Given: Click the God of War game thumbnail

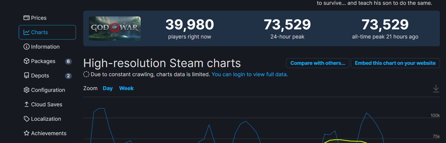Looking at the screenshot, I should point(115,28).
